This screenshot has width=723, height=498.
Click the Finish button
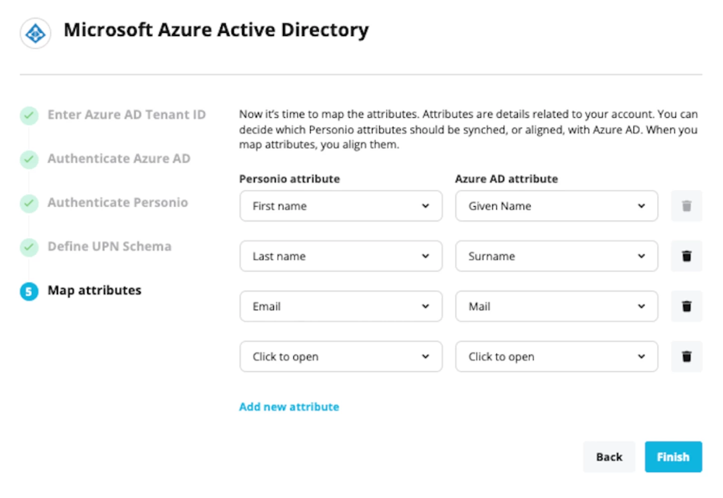tap(673, 457)
